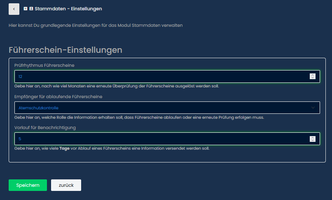This screenshot has height=200, width=332.
Task: Click the zurück button
Action: click(66, 185)
